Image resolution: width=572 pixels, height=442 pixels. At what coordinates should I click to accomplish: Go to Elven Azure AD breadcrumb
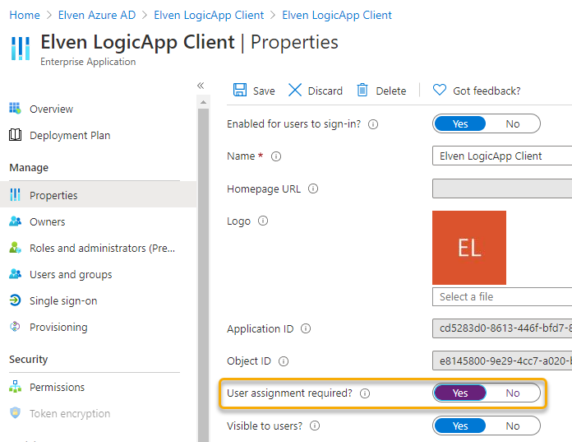(x=97, y=15)
